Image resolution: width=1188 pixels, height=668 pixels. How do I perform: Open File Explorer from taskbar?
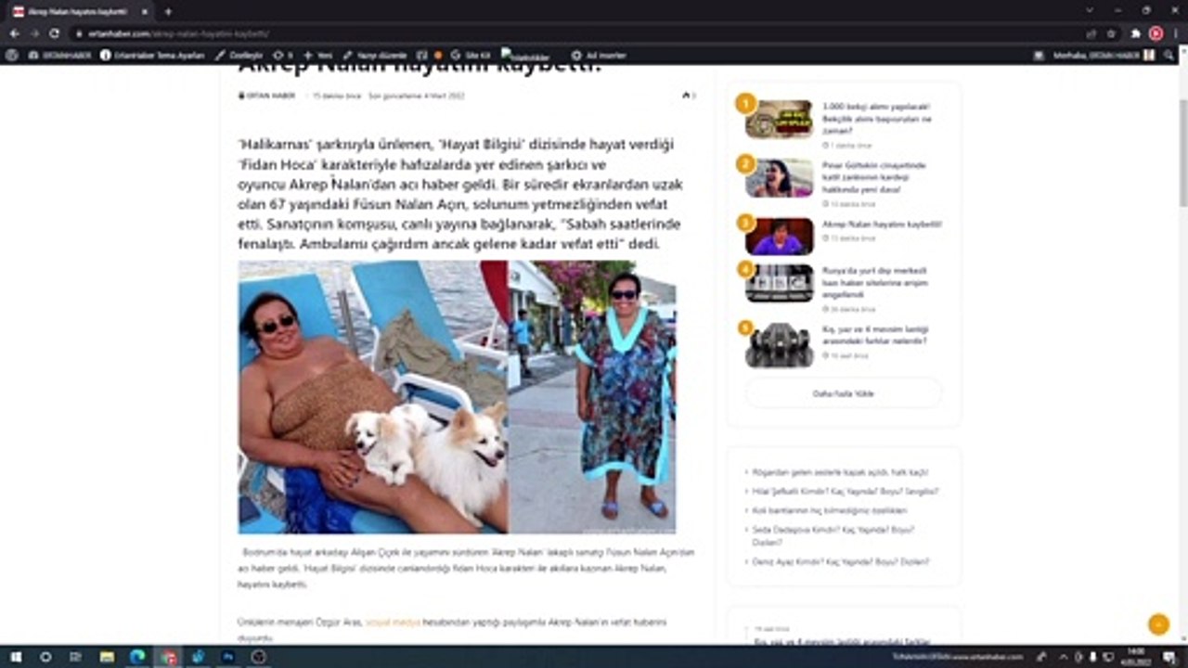107,657
